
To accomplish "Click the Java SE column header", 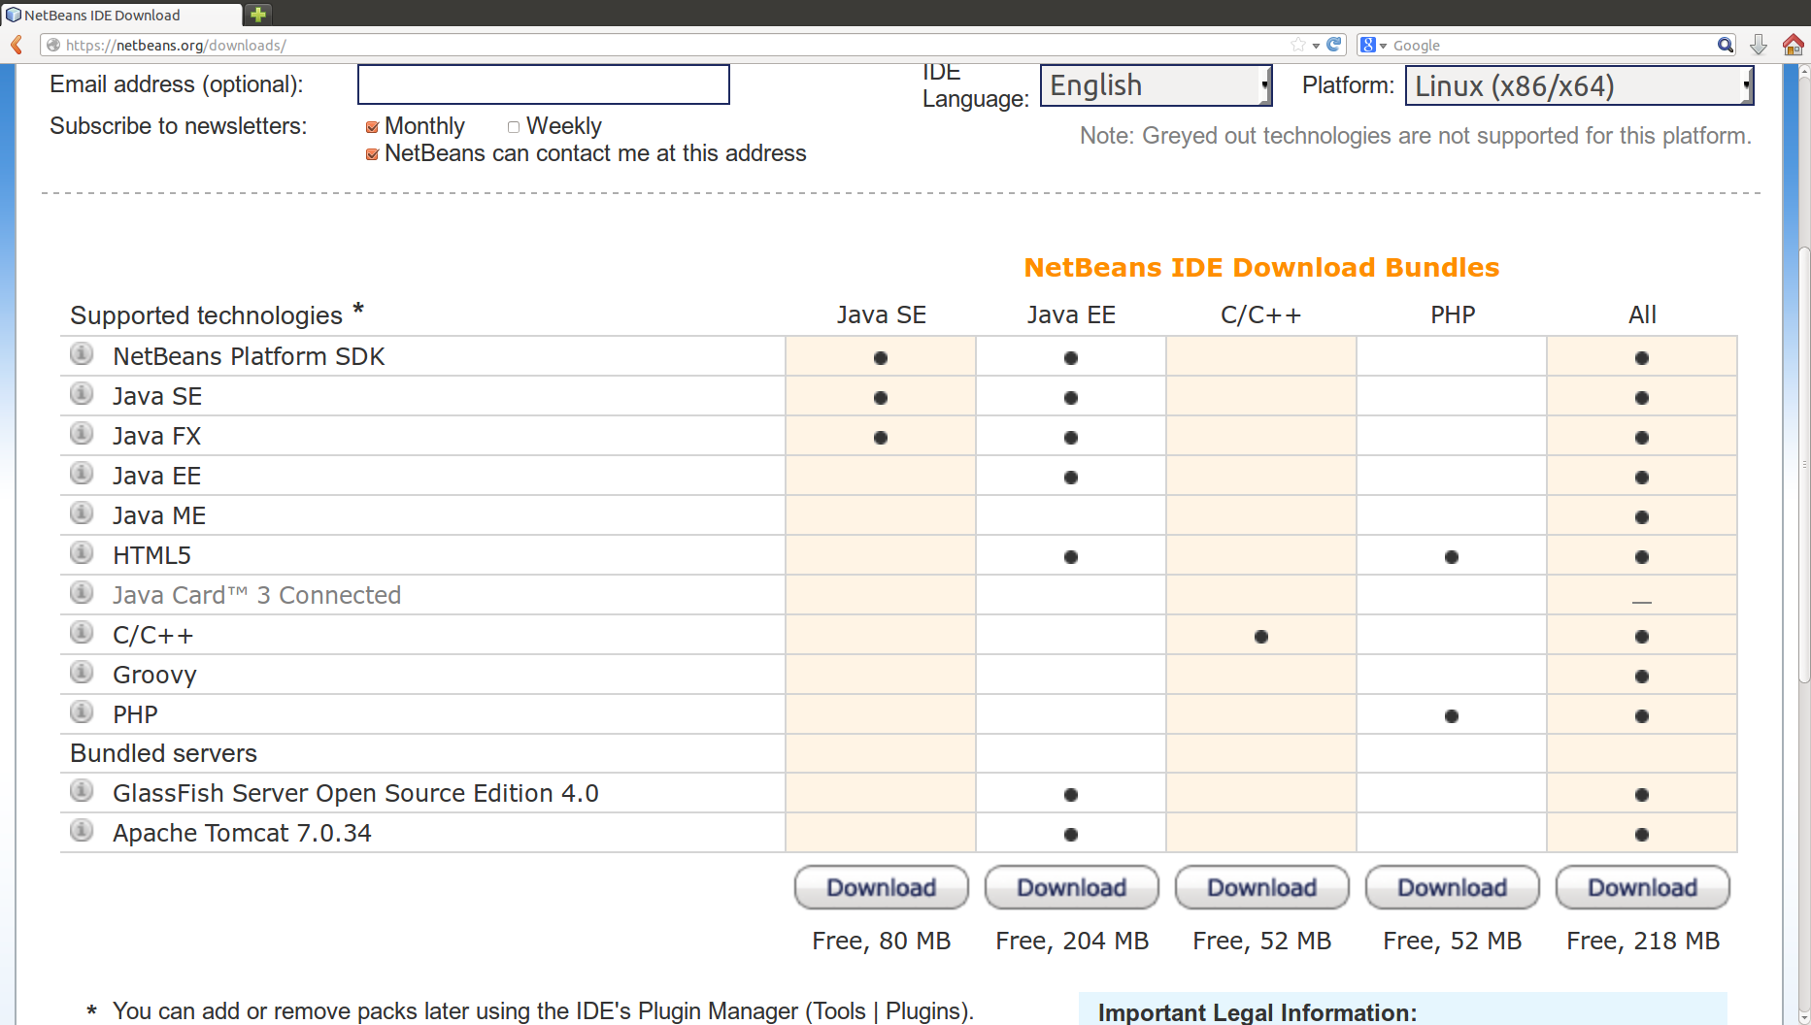I will [x=882, y=314].
